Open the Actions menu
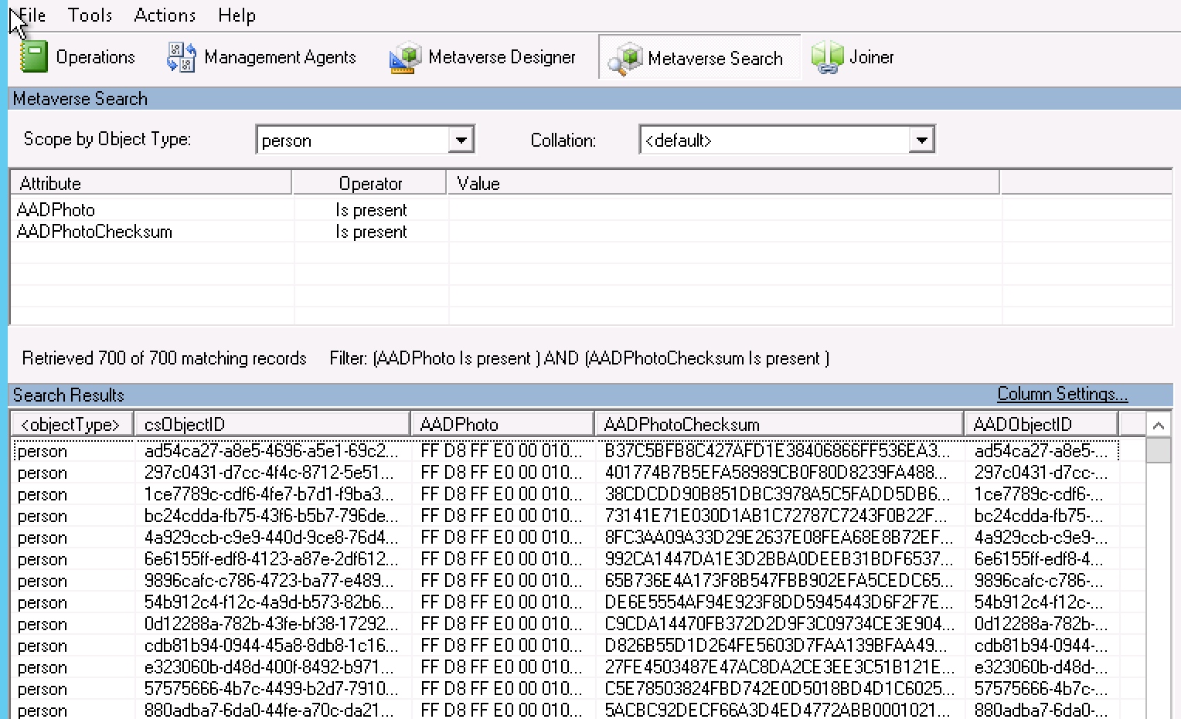Image resolution: width=1181 pixels, height=719 pixels. (164, 15)
